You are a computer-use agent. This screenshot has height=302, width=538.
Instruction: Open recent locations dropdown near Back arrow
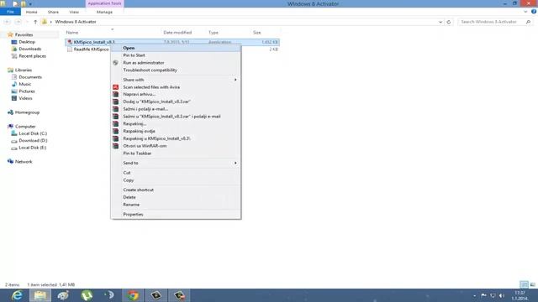(27, 22)
